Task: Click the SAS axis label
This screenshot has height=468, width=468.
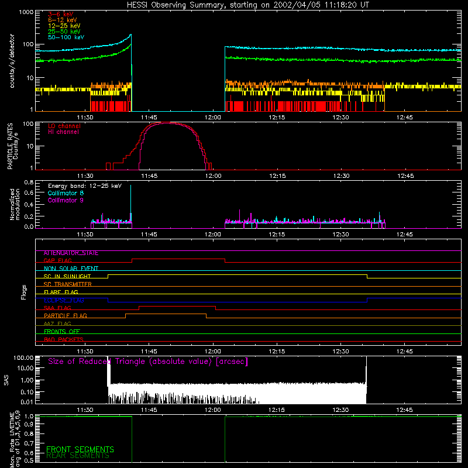Action: point(6,380)
